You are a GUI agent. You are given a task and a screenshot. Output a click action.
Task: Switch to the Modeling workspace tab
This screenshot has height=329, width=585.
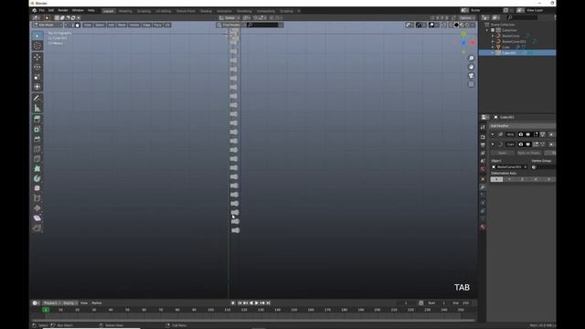pyautogui.click(x=125, y=11)
